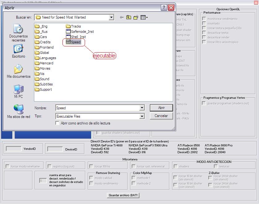
Task: Click the help question mark button
Action: [x=164, y=8]
